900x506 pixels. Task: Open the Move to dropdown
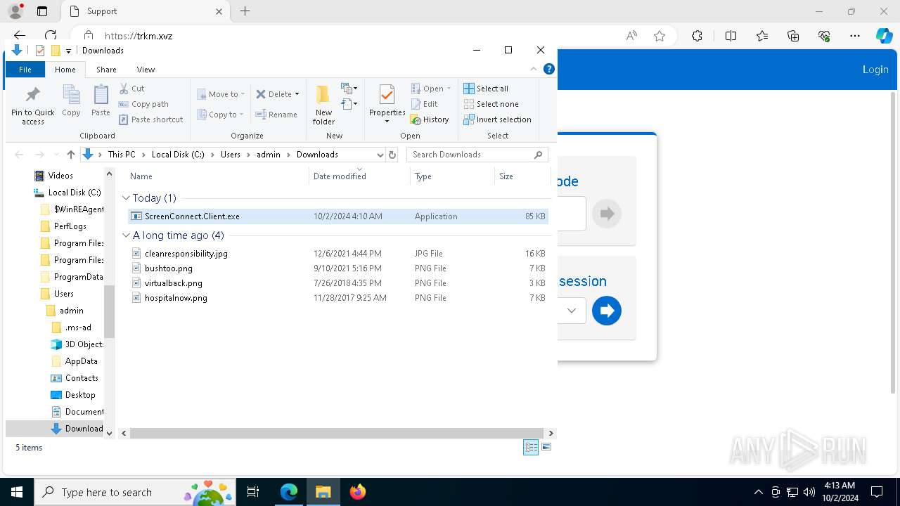click(x=221, y=94)
